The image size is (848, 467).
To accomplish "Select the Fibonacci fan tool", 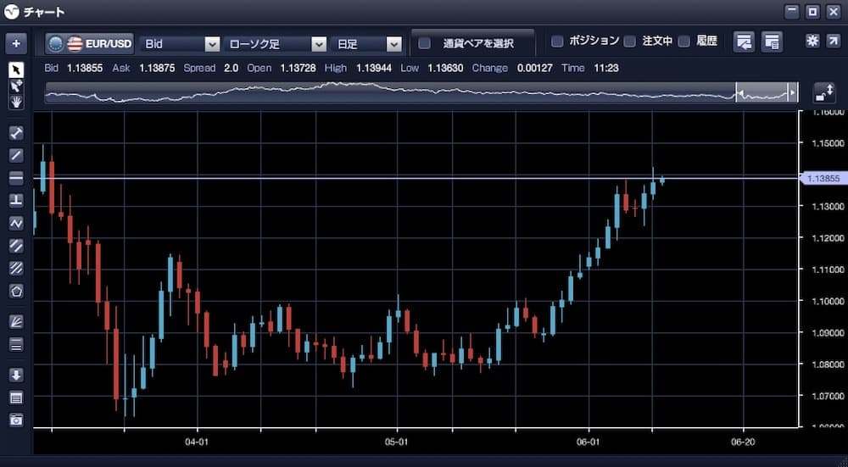I will (16, 321).
